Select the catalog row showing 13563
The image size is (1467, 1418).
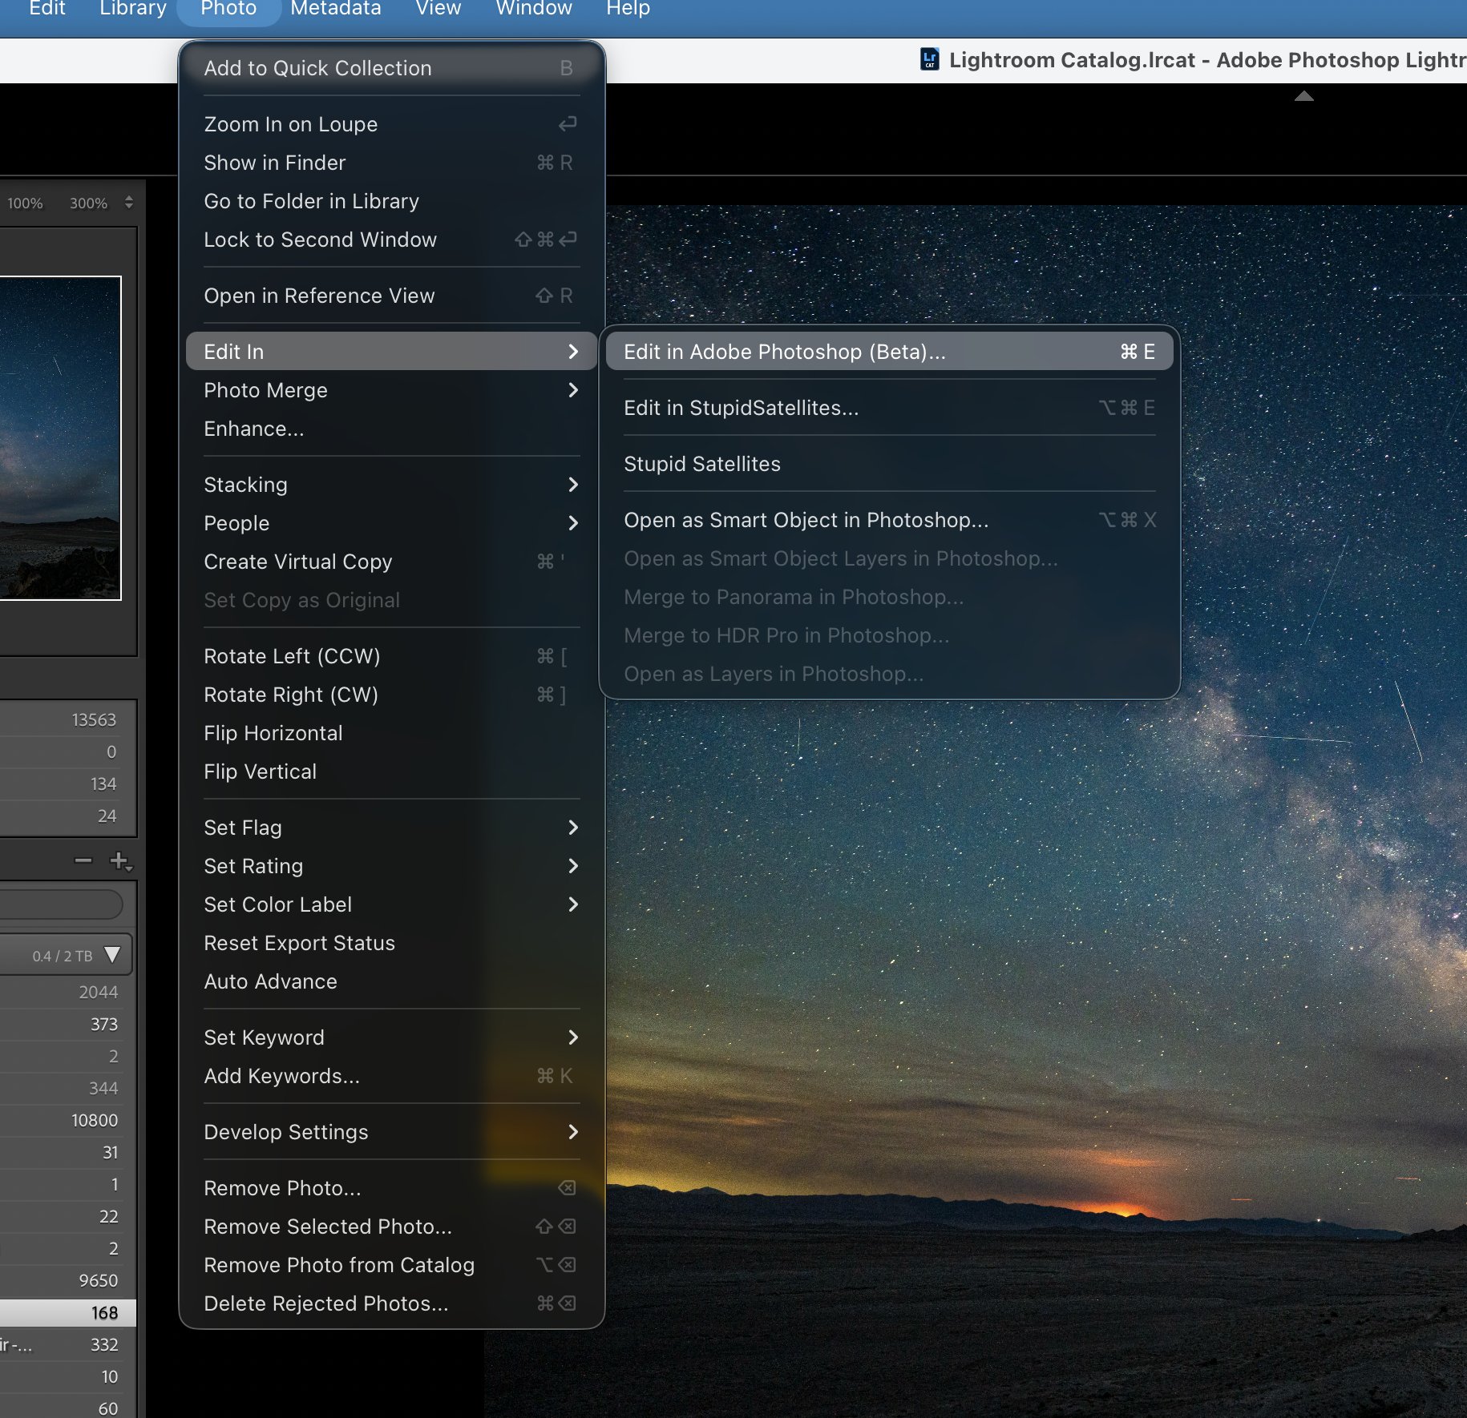pos(68,719)
